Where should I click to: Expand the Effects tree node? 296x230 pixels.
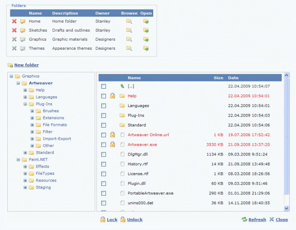point(25,167)
